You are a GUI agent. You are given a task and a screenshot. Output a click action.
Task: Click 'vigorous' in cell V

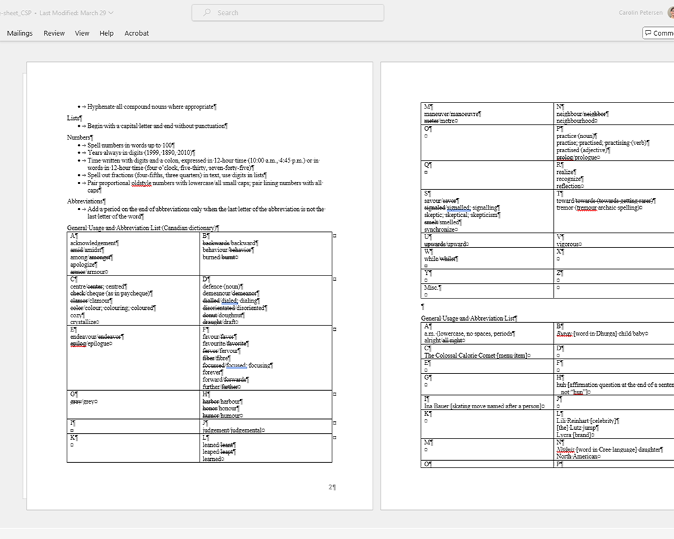(x=568, y=244)
